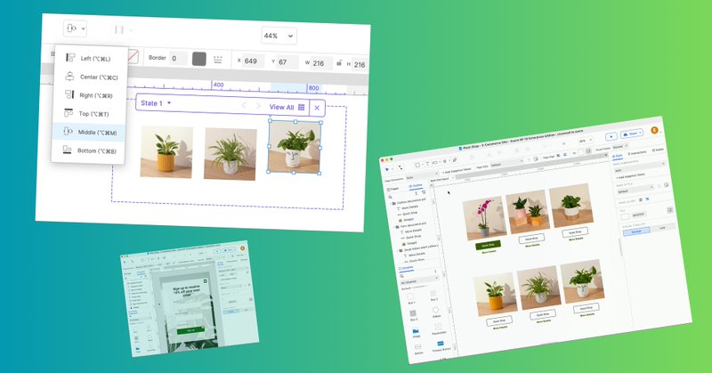
Task: Click the Button widget in Libraries panel
Action: [418, 349]
